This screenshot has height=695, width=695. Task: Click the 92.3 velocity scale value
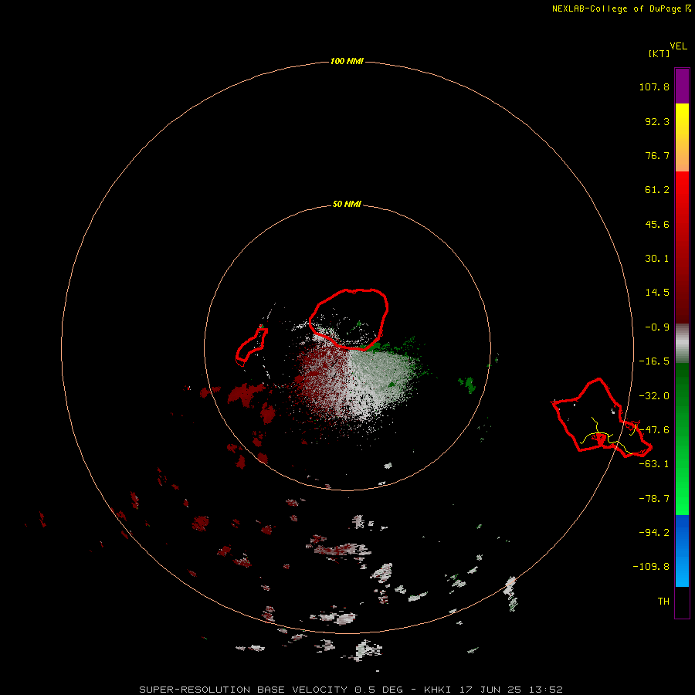[657, 121]
